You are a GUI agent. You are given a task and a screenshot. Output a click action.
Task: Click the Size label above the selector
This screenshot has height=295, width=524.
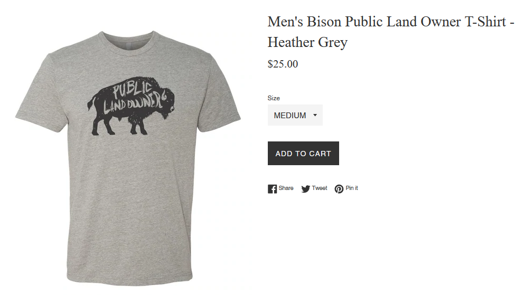[x=274, y=98]
